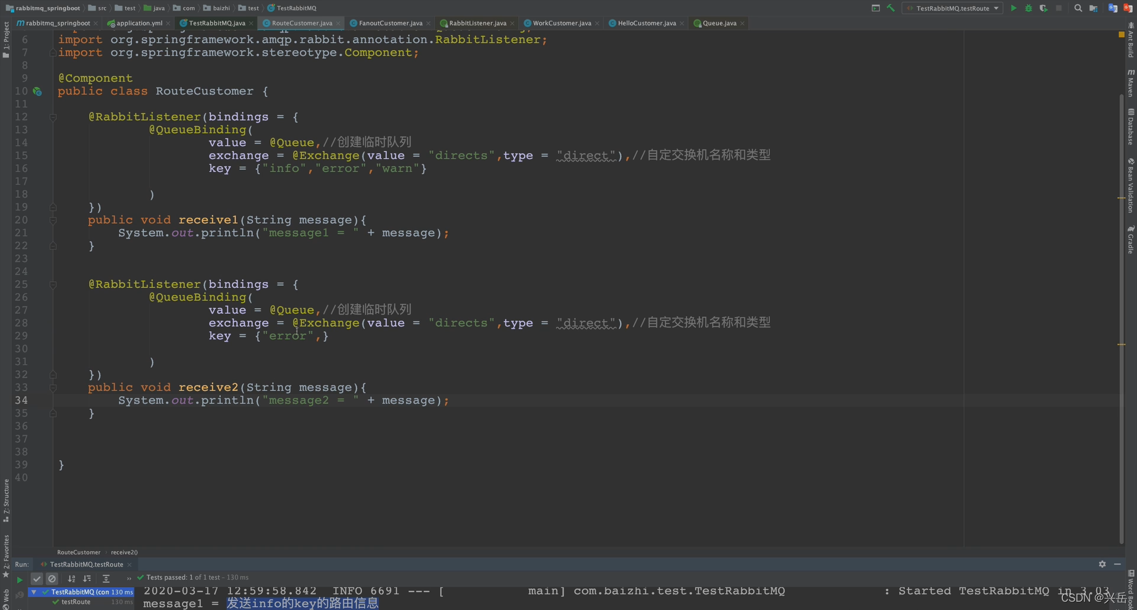Image resolution: width=1137 pixels, height=610 pixels.
Task: Open TestRabbitMQ.testRoute run configuration dropdown
Action: [952, 8]
